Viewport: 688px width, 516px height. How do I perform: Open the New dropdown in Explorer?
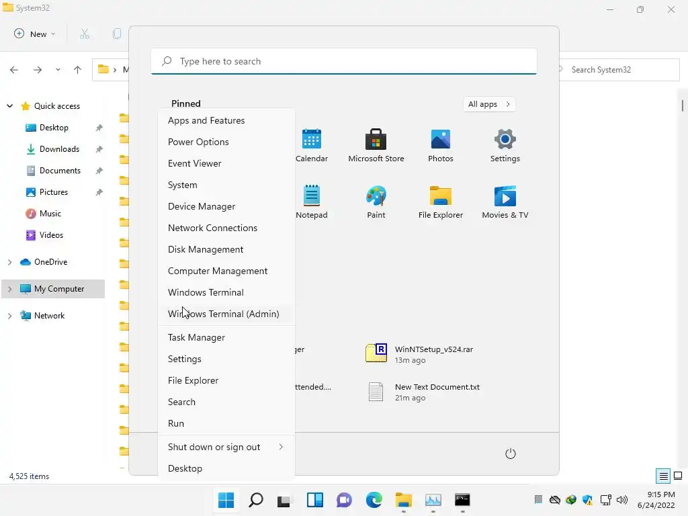(35, 34)
